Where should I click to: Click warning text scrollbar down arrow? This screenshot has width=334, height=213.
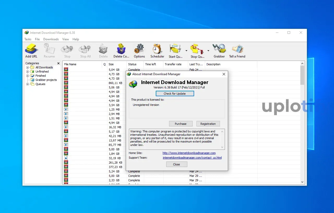(222, 147)
